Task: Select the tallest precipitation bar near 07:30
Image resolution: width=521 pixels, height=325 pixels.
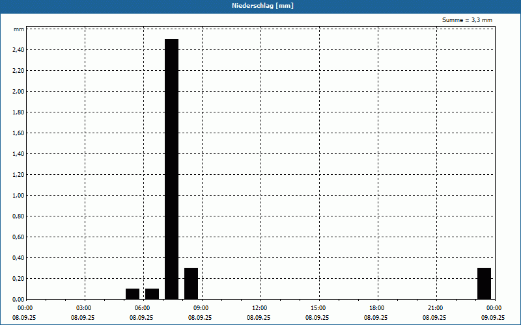Action: click(171, 169)
